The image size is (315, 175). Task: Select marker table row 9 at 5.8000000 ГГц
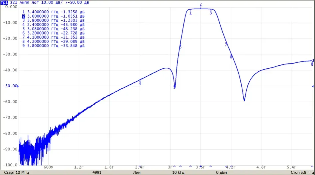[53, 45]
